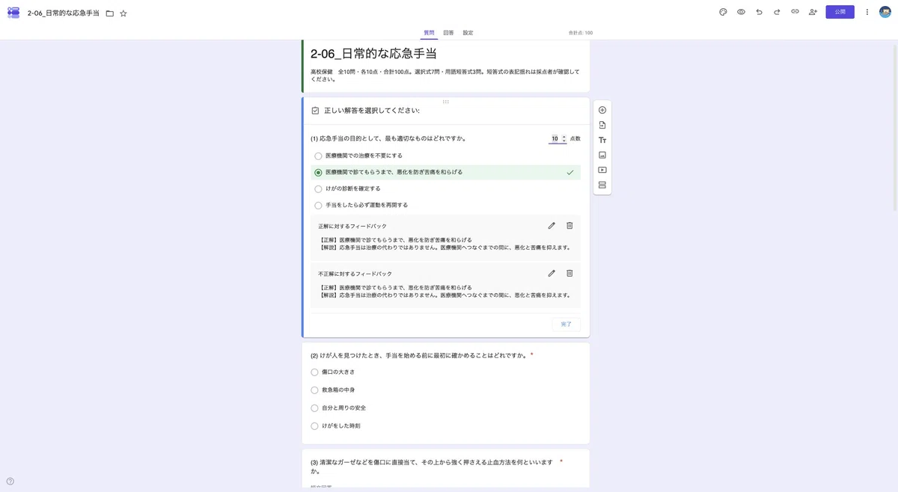Click the 完了 done button
Image resolution: width=898 pixels, height=492 pixels.
pos(566,325)
